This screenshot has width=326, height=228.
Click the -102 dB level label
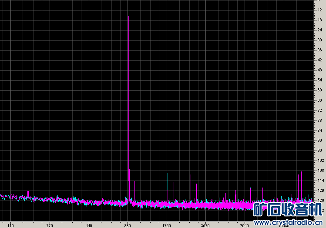320,161
